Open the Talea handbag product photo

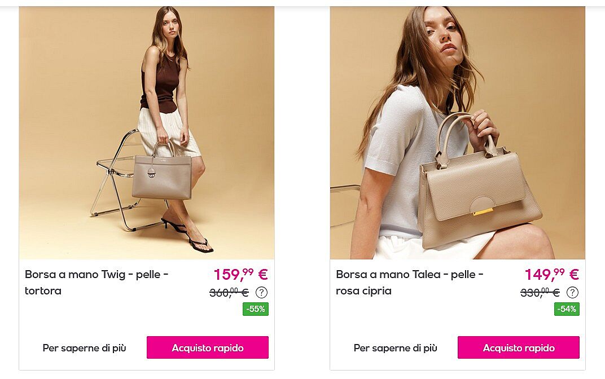pyautogui.click(x=458, y=133)
